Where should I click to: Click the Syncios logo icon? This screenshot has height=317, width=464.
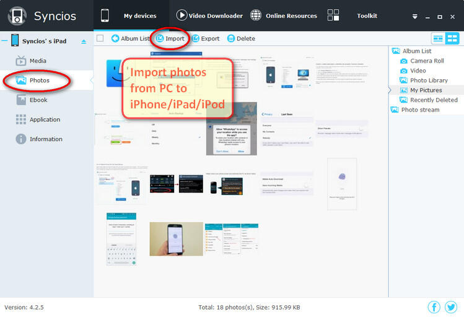tap(17, 15)
